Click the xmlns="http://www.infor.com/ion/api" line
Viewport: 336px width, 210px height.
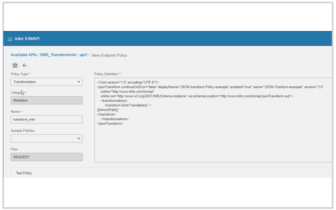click(x=127, y=91)
